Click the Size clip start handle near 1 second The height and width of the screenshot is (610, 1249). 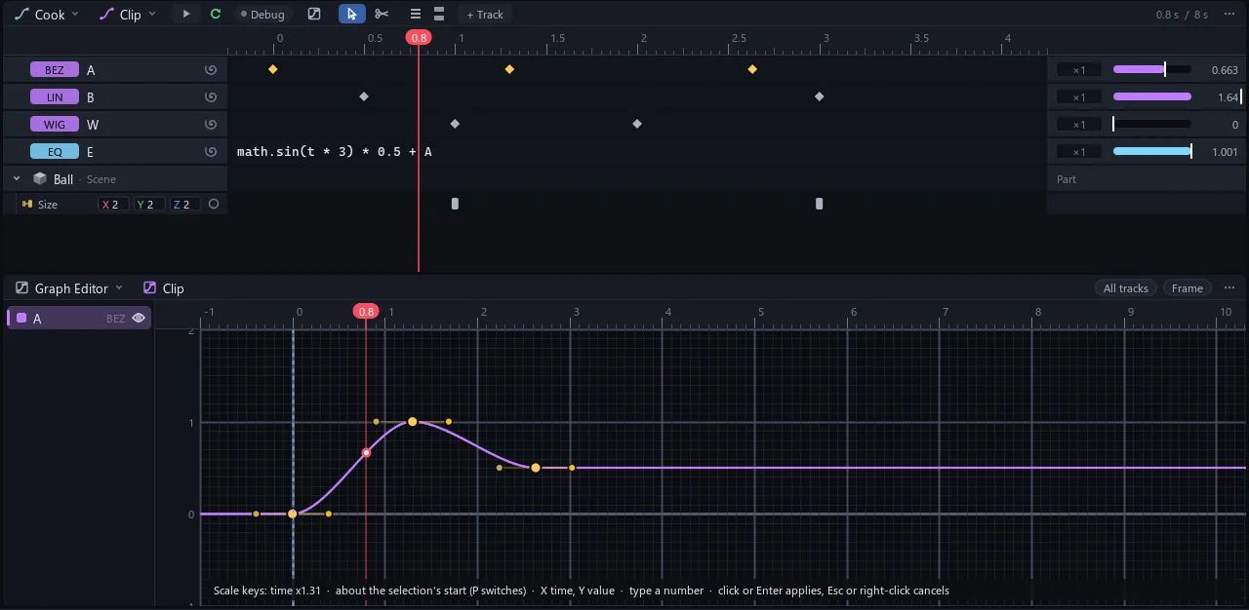point(455,204)
